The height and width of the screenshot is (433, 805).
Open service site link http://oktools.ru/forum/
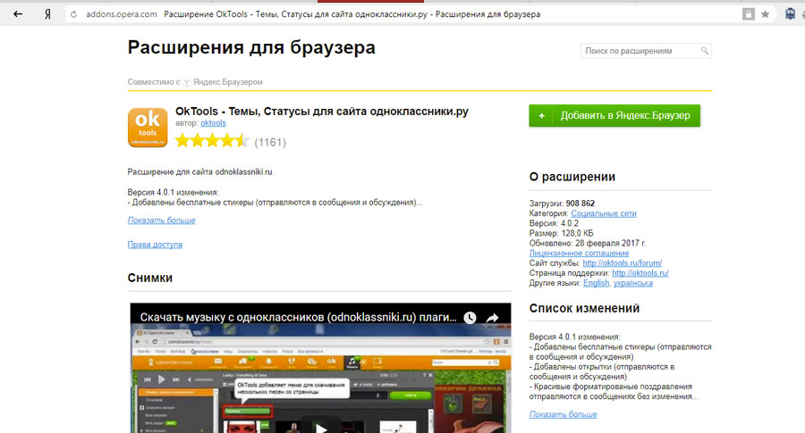[622, 262]
